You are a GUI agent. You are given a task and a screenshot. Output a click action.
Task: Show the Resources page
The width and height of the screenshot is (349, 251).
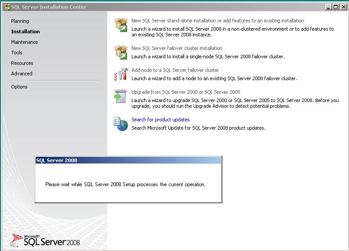22,63
